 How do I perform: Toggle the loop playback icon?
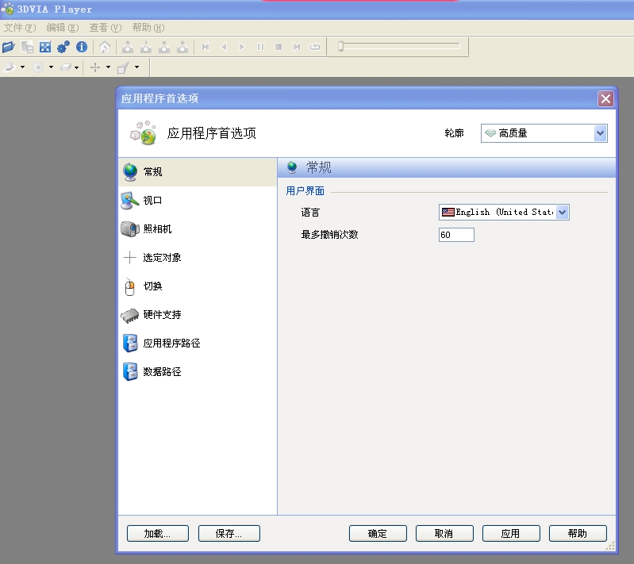click(x=315, y=47)
